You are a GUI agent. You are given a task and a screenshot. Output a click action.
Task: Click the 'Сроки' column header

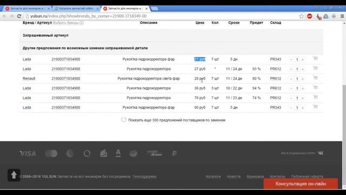234,23
